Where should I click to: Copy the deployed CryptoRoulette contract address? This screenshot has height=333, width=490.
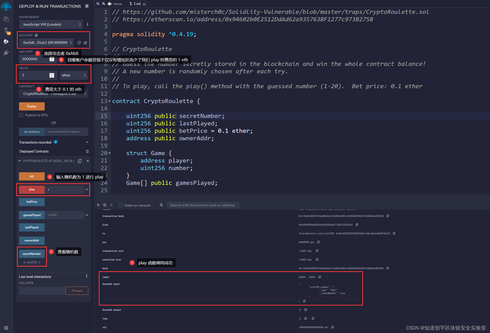[80, 161]
